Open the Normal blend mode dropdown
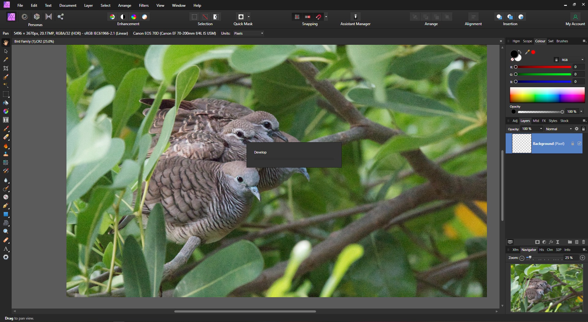588x322 pixels. coord(558,129)
